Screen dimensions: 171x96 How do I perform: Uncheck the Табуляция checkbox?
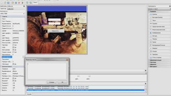pos(13,64)
